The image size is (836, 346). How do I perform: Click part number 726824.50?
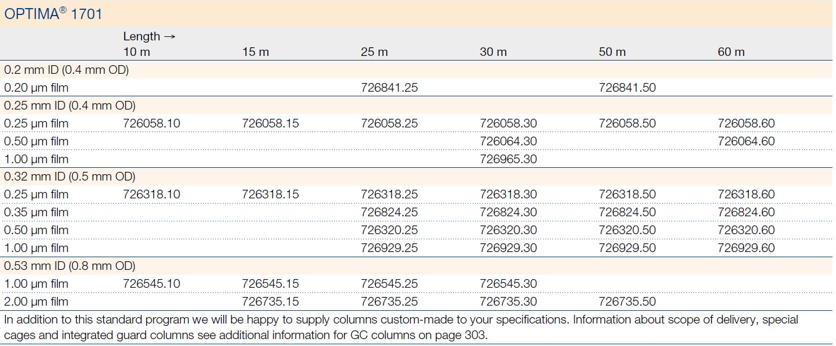[627, 212]
